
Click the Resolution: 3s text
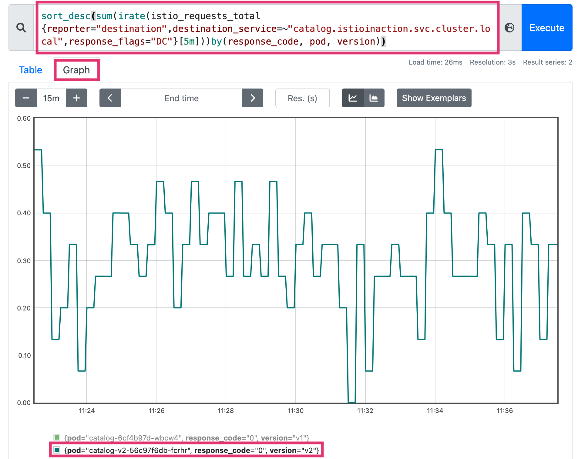pos(492,62)
